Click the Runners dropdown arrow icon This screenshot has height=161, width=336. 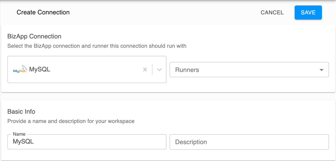pos(321,69)
